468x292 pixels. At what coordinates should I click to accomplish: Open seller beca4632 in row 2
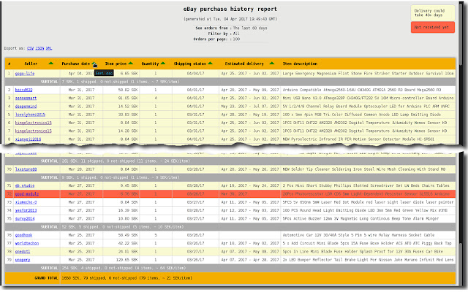[25, 87]
